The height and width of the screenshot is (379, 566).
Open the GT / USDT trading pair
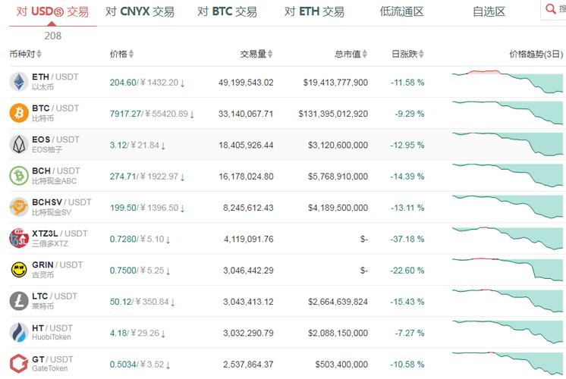pos(52,359)
